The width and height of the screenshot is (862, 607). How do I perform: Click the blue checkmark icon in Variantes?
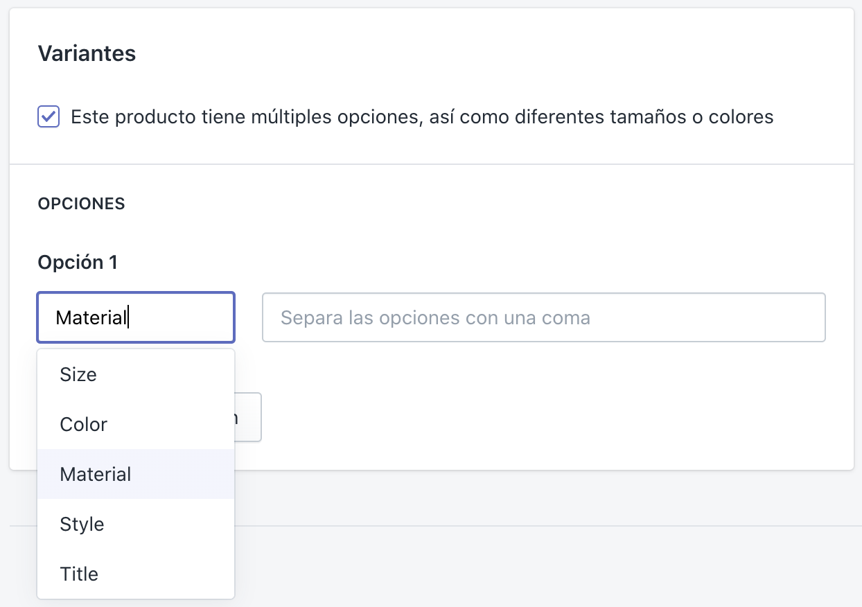(x=49, y=116)
